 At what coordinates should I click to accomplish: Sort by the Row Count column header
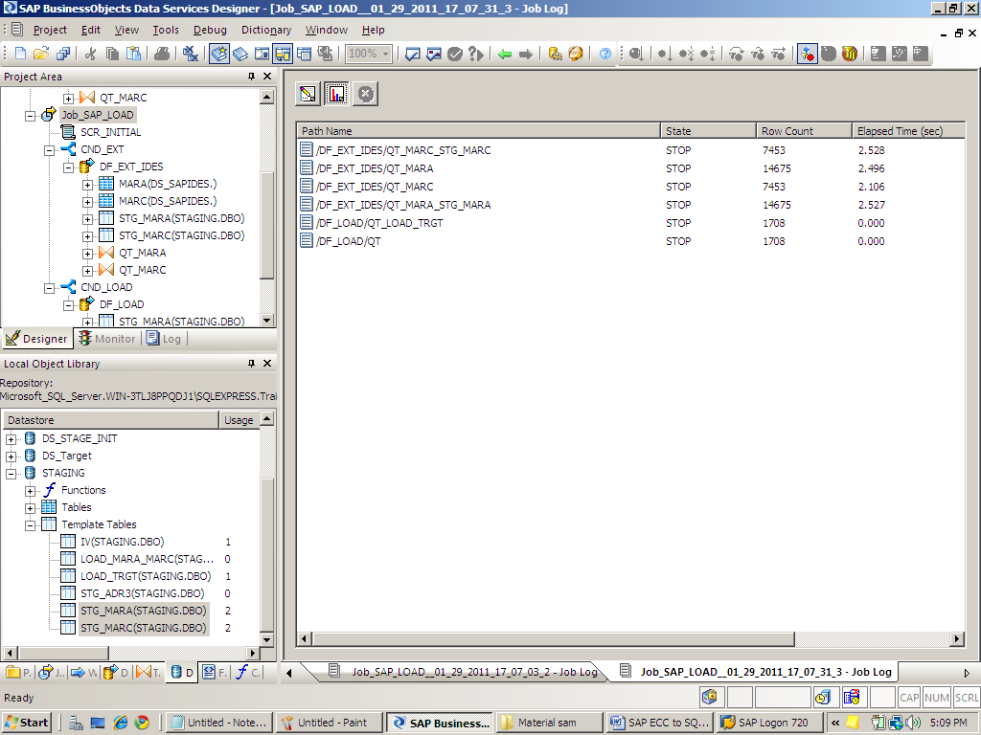click(x=804, y=131)
